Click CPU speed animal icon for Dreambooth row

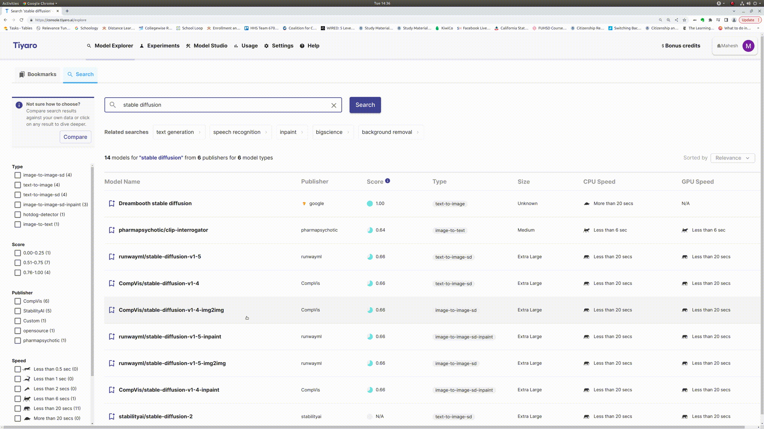[586, 204]
